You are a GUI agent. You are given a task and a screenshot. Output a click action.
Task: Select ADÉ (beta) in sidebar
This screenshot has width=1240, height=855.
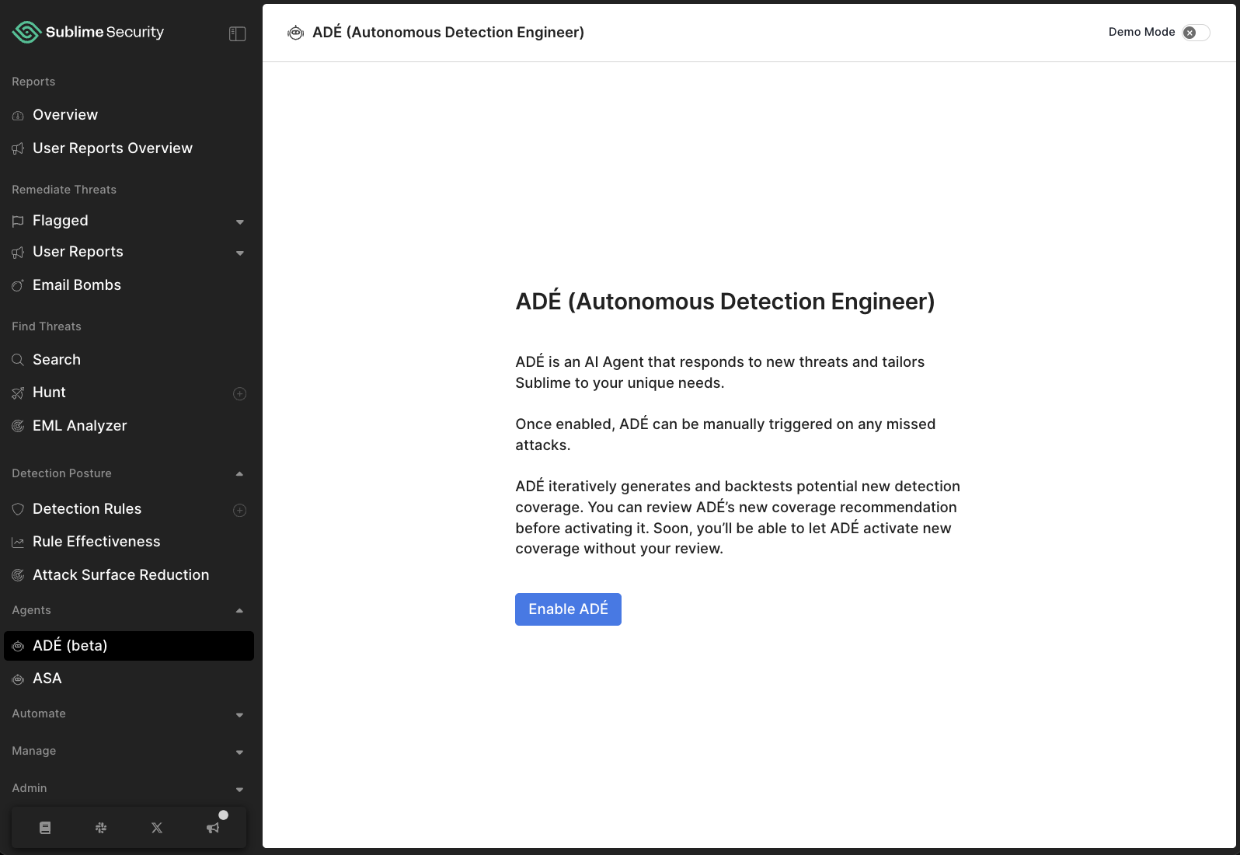coord(129,646)
